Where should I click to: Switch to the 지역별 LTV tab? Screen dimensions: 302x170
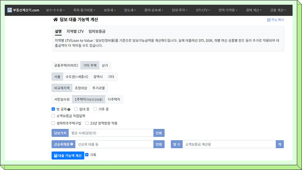point(75,32)
